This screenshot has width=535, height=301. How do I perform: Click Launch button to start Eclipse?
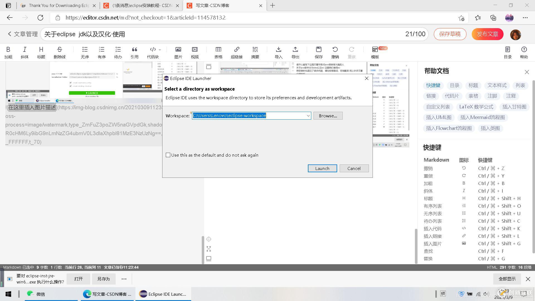[x=322, y=168]
